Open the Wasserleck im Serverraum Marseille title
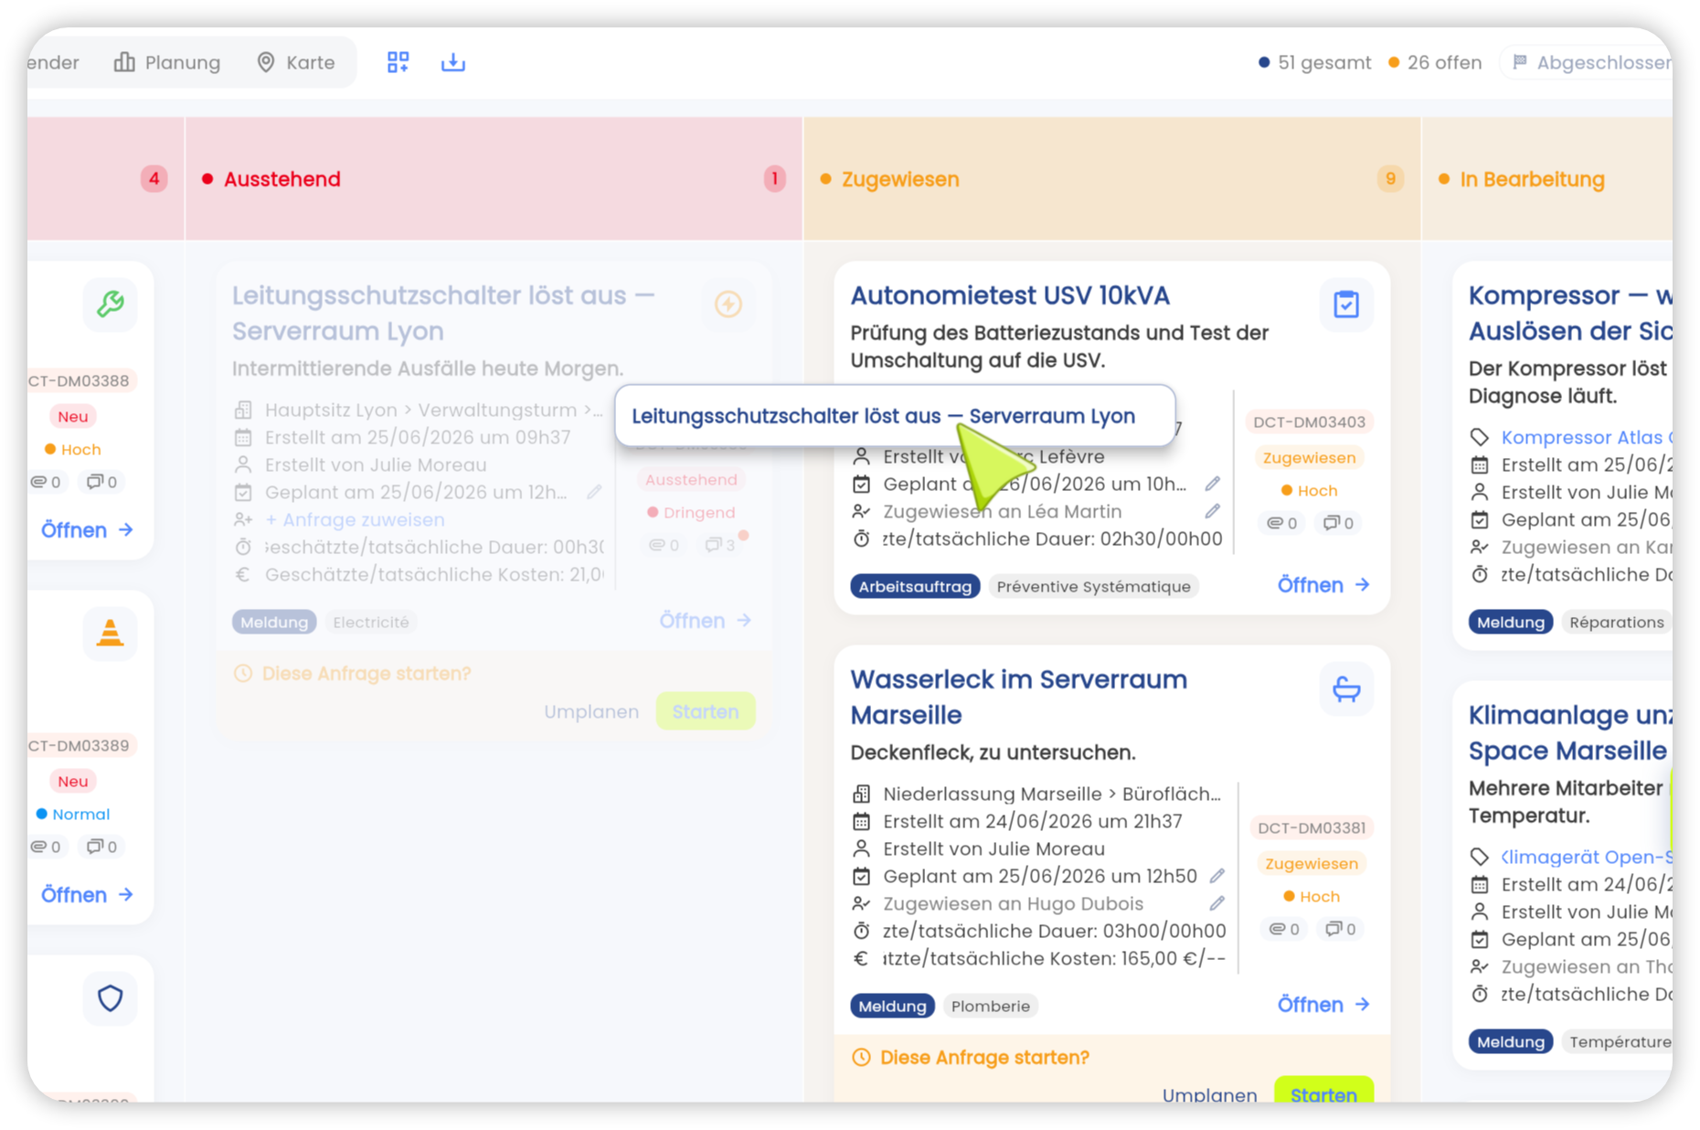1700x1130 pixels. click(1019, 697)
